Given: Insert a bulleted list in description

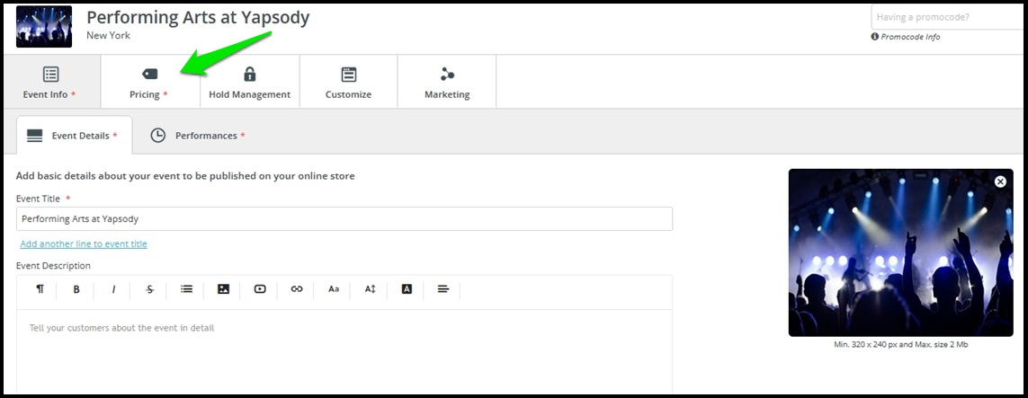Looking at the screenshot, I should coord(187,288).
